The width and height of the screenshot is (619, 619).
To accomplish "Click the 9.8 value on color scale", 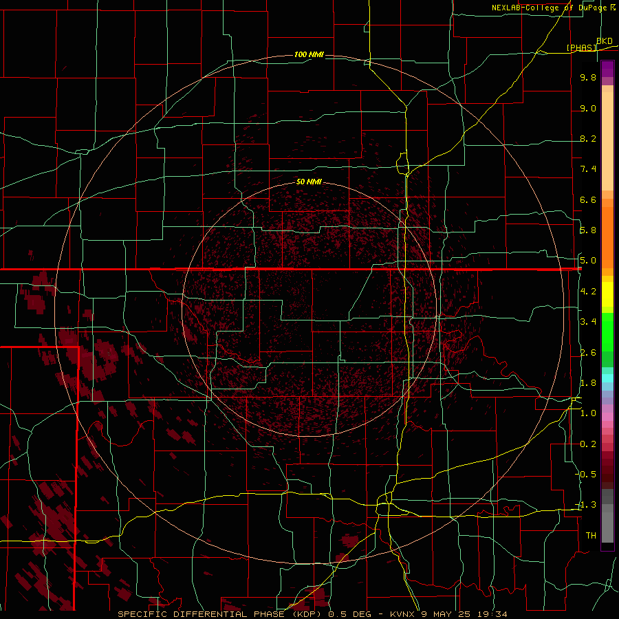I will [588, 77].
